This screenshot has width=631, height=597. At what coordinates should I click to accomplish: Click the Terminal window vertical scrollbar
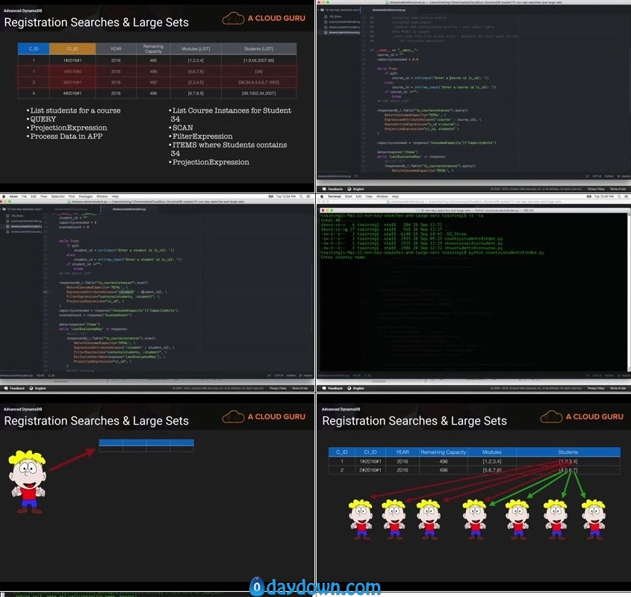coord(629,292)
